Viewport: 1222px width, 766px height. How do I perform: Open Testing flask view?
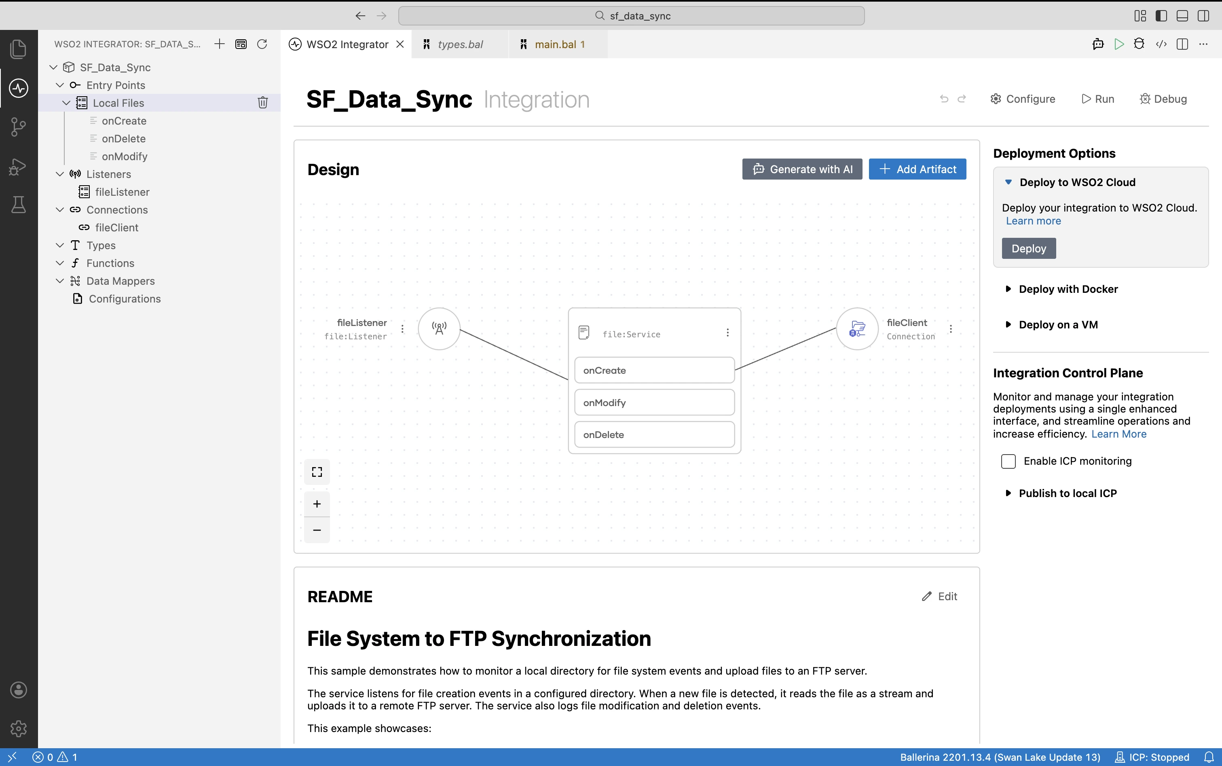tap(19, 205)
